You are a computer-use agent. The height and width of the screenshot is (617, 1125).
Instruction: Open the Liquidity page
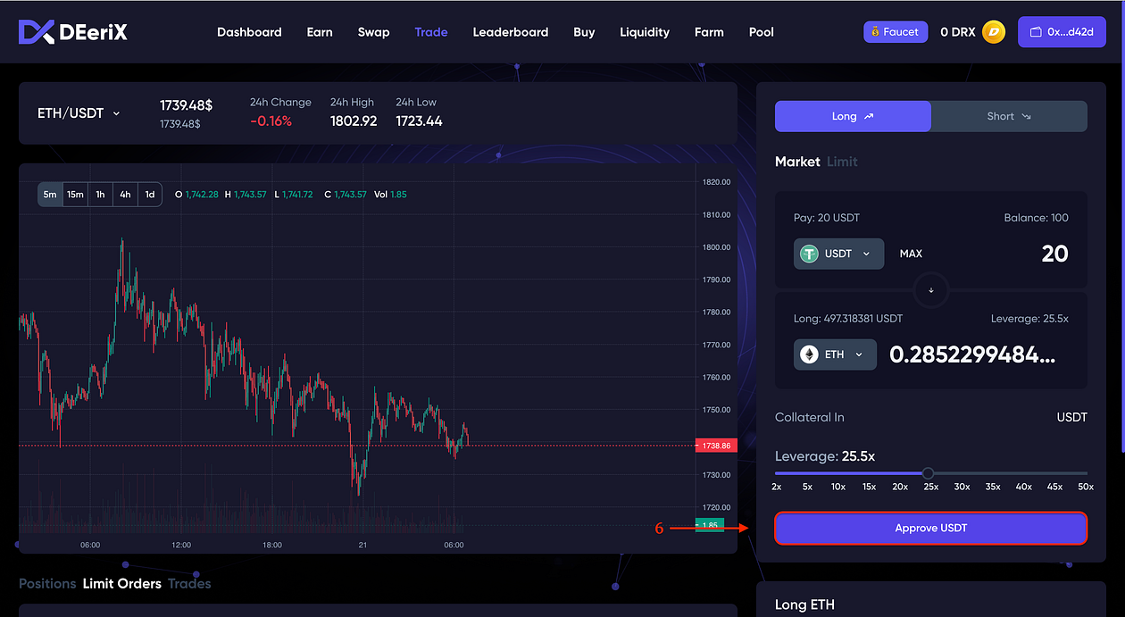coord(645,32)
